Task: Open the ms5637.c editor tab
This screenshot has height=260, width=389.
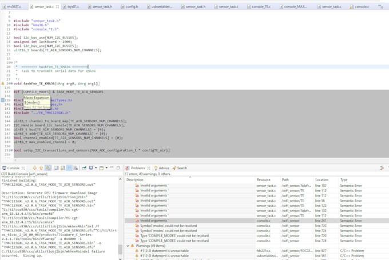Action: tap(12, 7)
